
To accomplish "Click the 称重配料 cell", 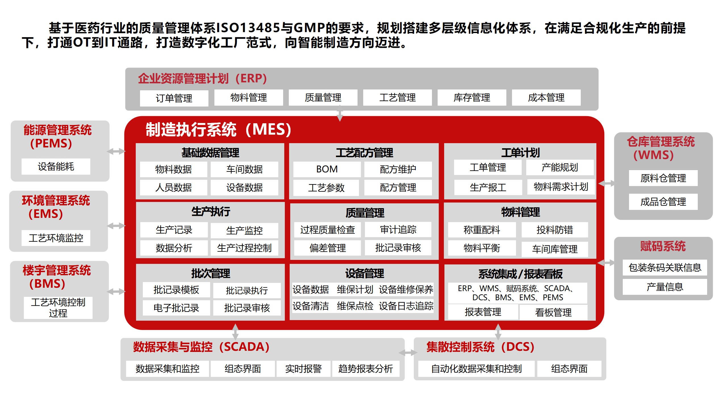I will coord(482,230).
